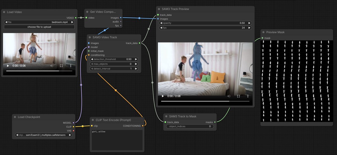Click the track_data output socket of SAM3 Video Track

[140, 43]
